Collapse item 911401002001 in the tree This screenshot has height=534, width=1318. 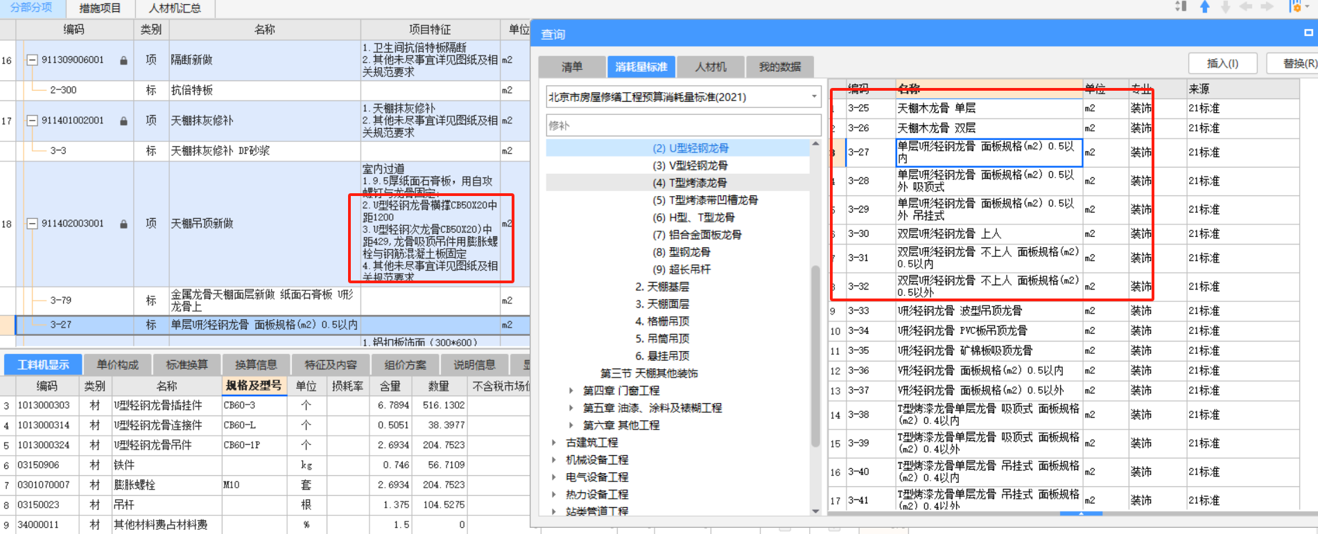[32, 121]
